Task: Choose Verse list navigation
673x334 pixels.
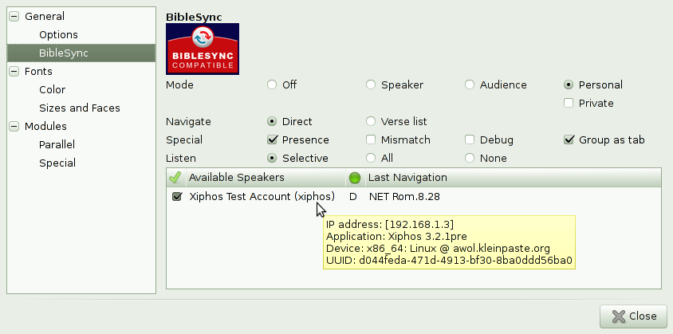Action: tap(371, 121)
